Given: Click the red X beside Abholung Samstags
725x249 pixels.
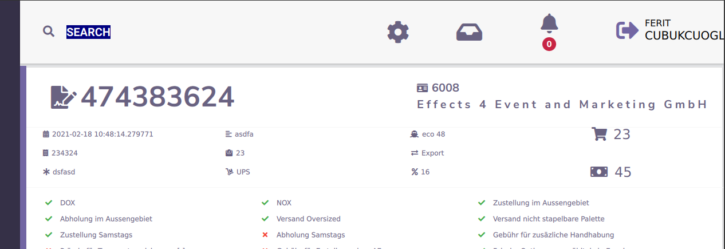Looking at the screenshot, I should 265,235.
